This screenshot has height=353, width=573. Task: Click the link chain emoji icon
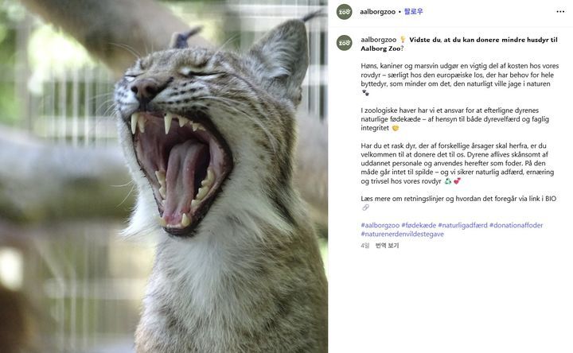coord(365,208)
